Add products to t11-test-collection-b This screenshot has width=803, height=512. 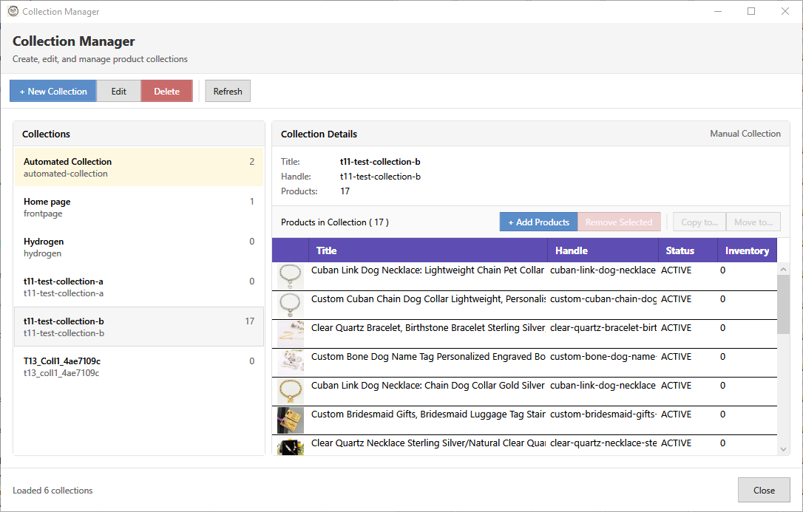pos(538,221)
